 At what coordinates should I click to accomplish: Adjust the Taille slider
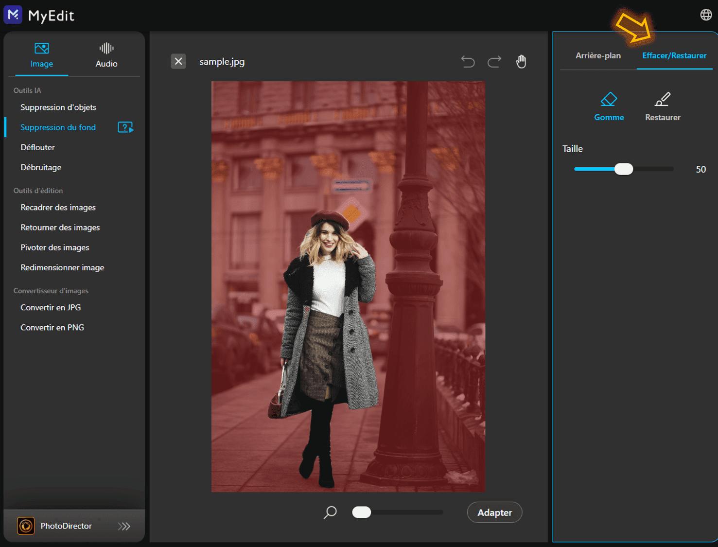pyautogui.click(x=623, y=169)
